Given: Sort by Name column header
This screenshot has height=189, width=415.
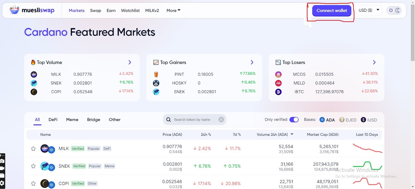Looking at the screenshot, I should coord(45,134).
